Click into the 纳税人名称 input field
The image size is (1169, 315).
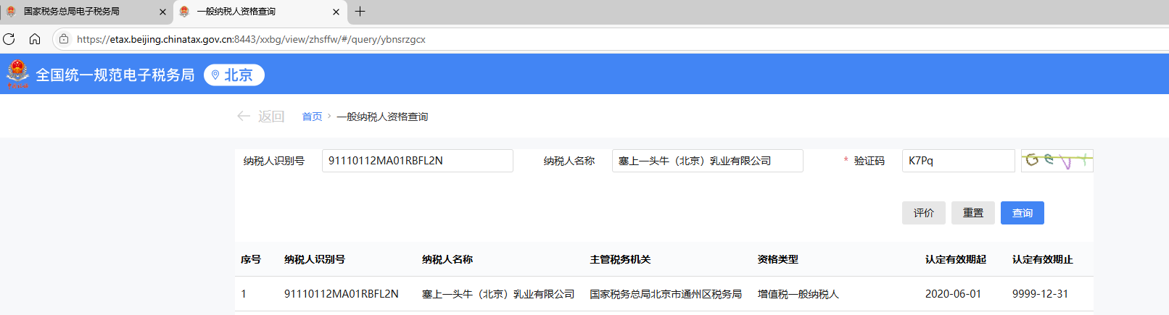[707, 161]
